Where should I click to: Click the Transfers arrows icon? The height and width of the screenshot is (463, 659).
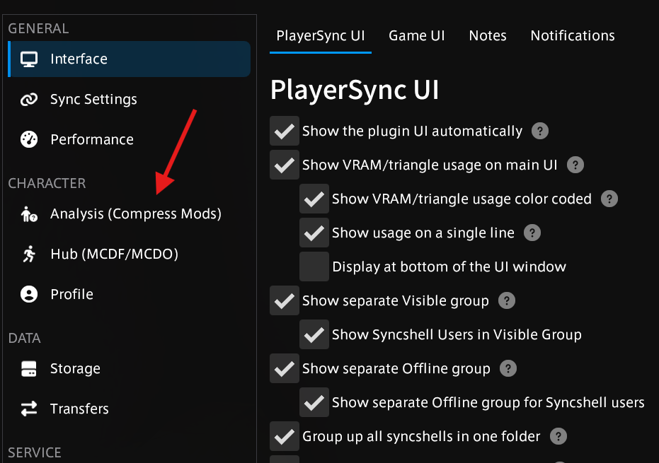29,409
